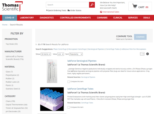Open the CONTROLLED ENVIRONMENTS menu
The image size is (154, 114).
coord(75,18)
